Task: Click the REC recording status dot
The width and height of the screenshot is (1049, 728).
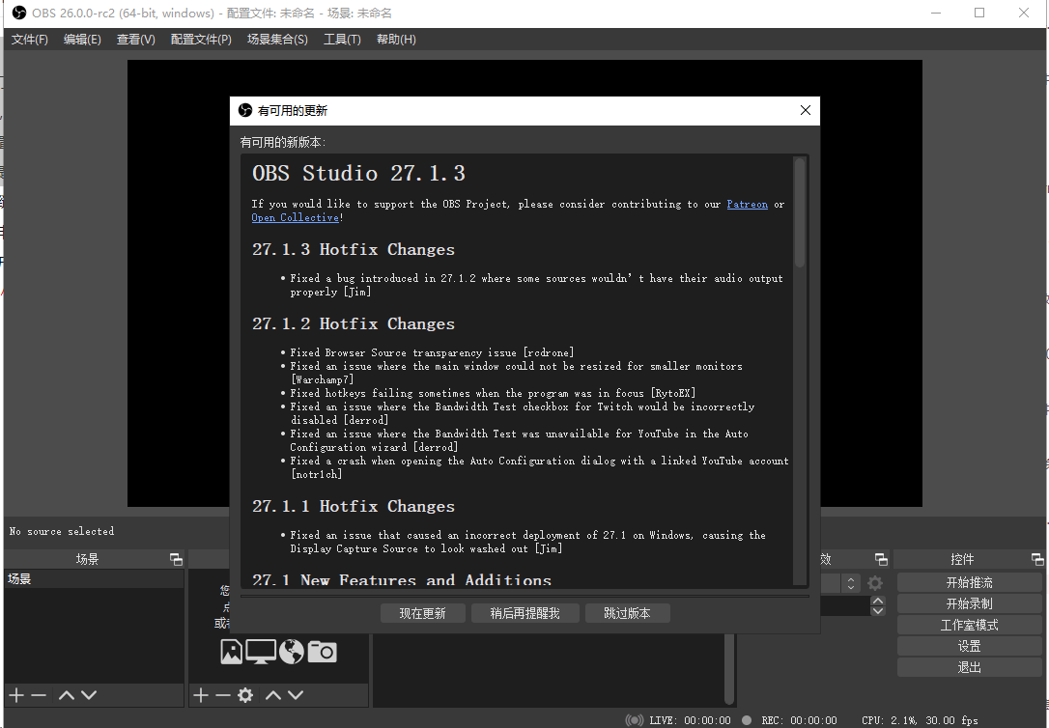Action: 747,720
